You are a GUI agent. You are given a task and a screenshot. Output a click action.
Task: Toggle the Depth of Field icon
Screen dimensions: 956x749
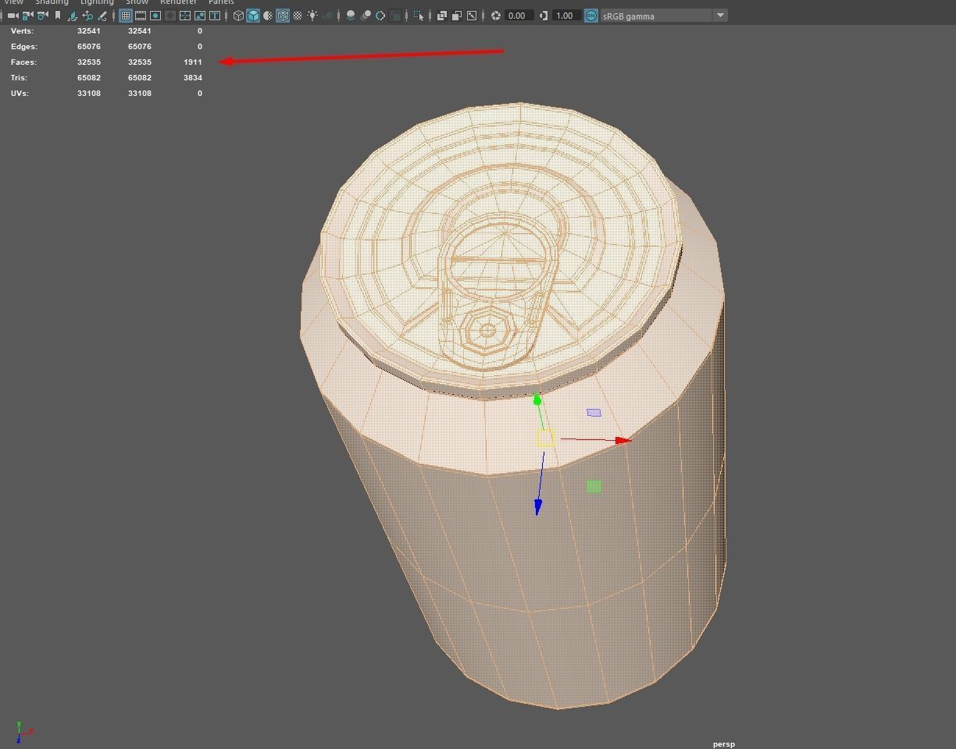pyautogui.click(x=395, y=16)
